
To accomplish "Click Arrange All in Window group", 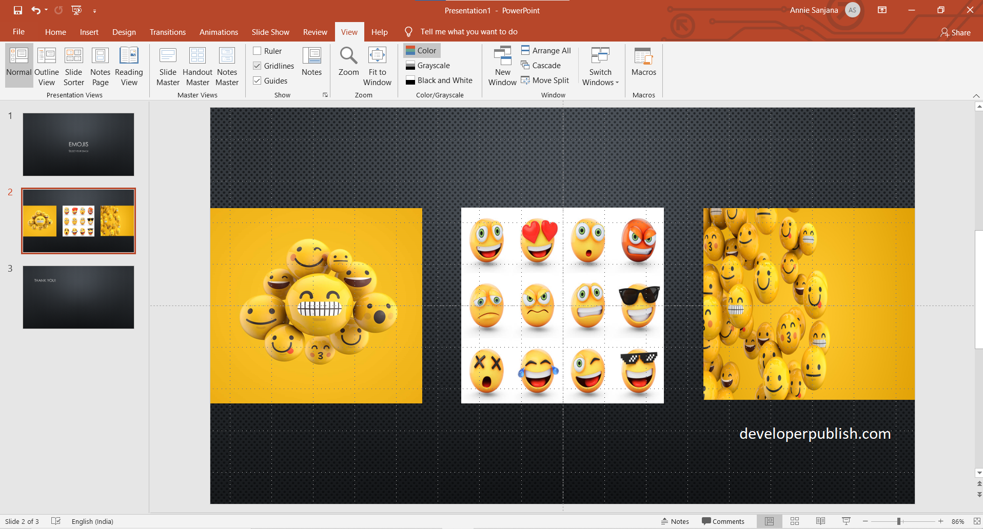I will coord(546,50).
